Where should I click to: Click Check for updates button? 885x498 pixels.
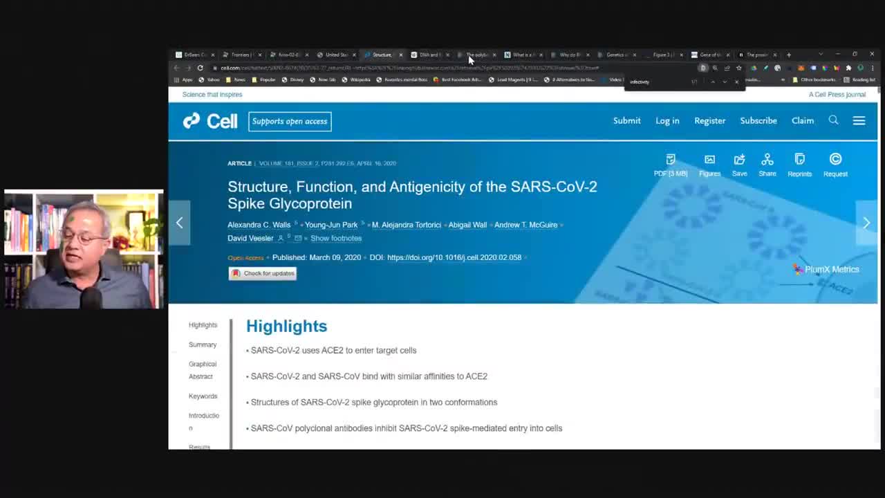(263, 273)
